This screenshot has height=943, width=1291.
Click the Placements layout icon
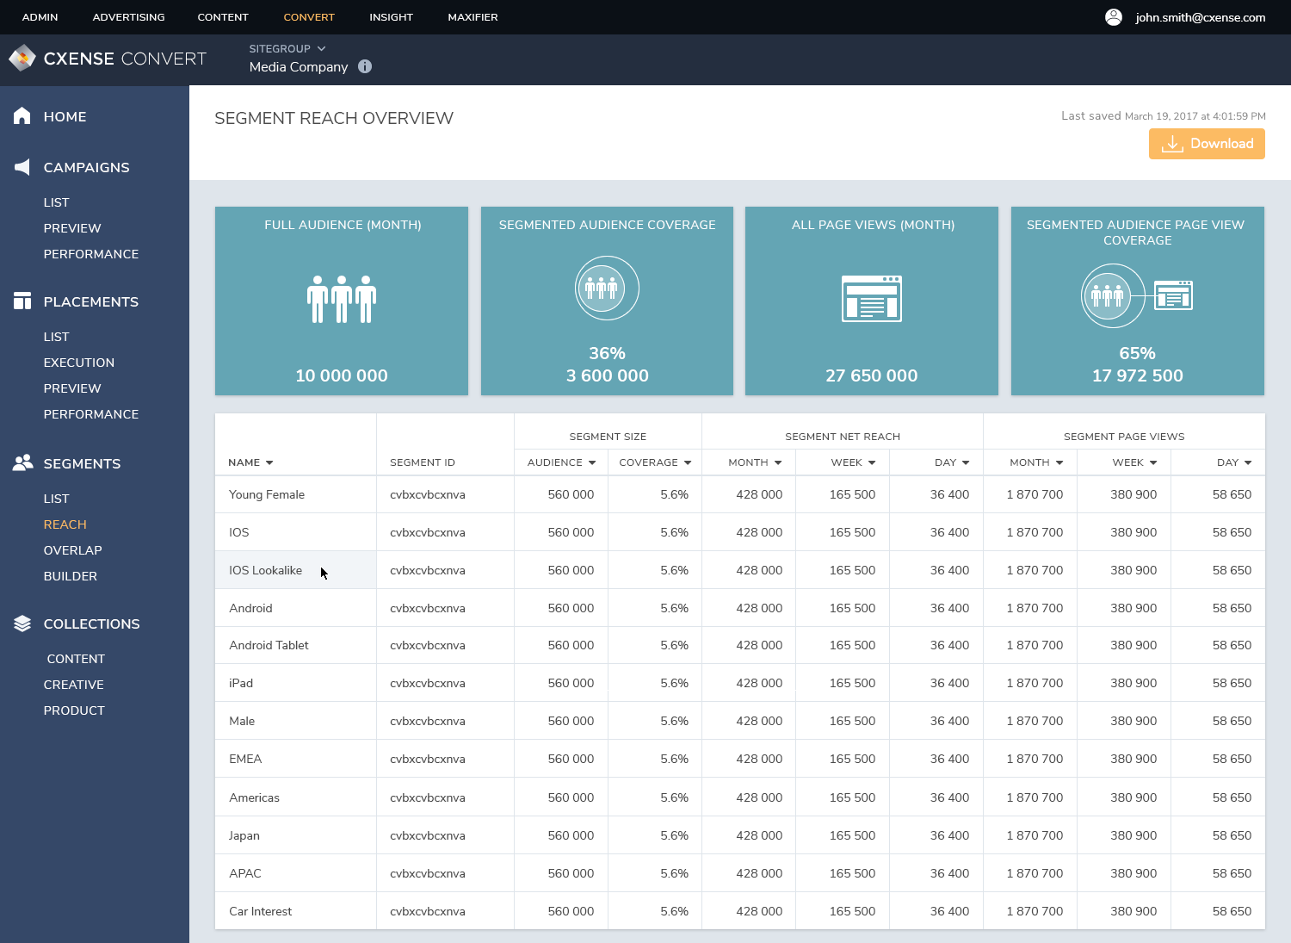click(22, 301)
